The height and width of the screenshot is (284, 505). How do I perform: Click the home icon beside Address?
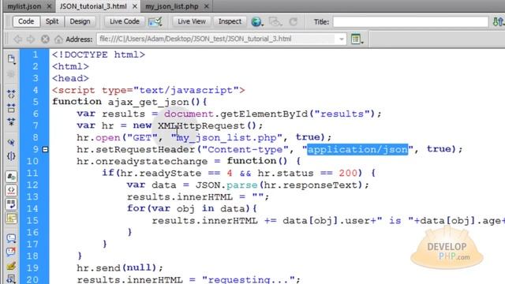(58, 39)
